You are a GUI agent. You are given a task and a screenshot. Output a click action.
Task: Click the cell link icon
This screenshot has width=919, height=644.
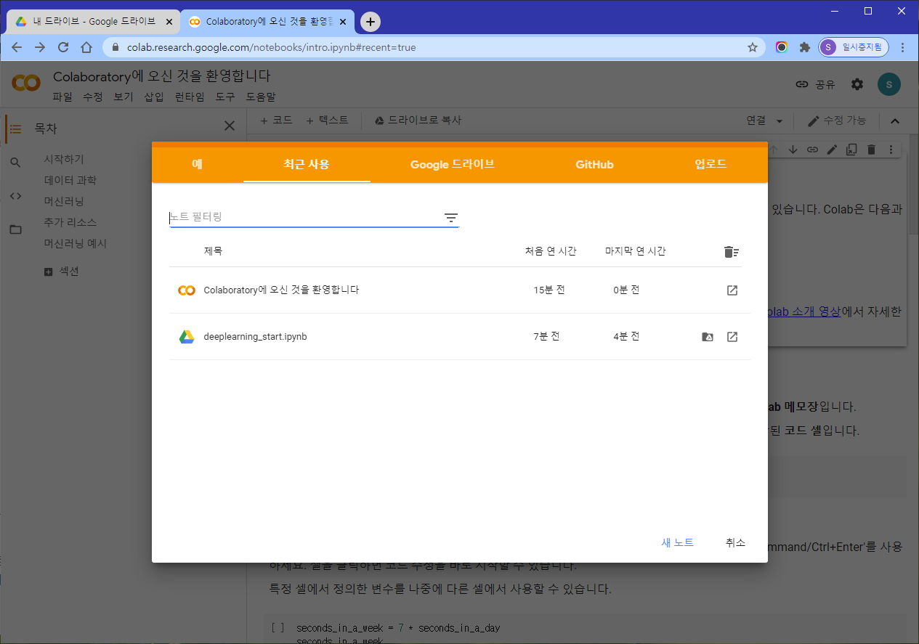coord(812,150)
